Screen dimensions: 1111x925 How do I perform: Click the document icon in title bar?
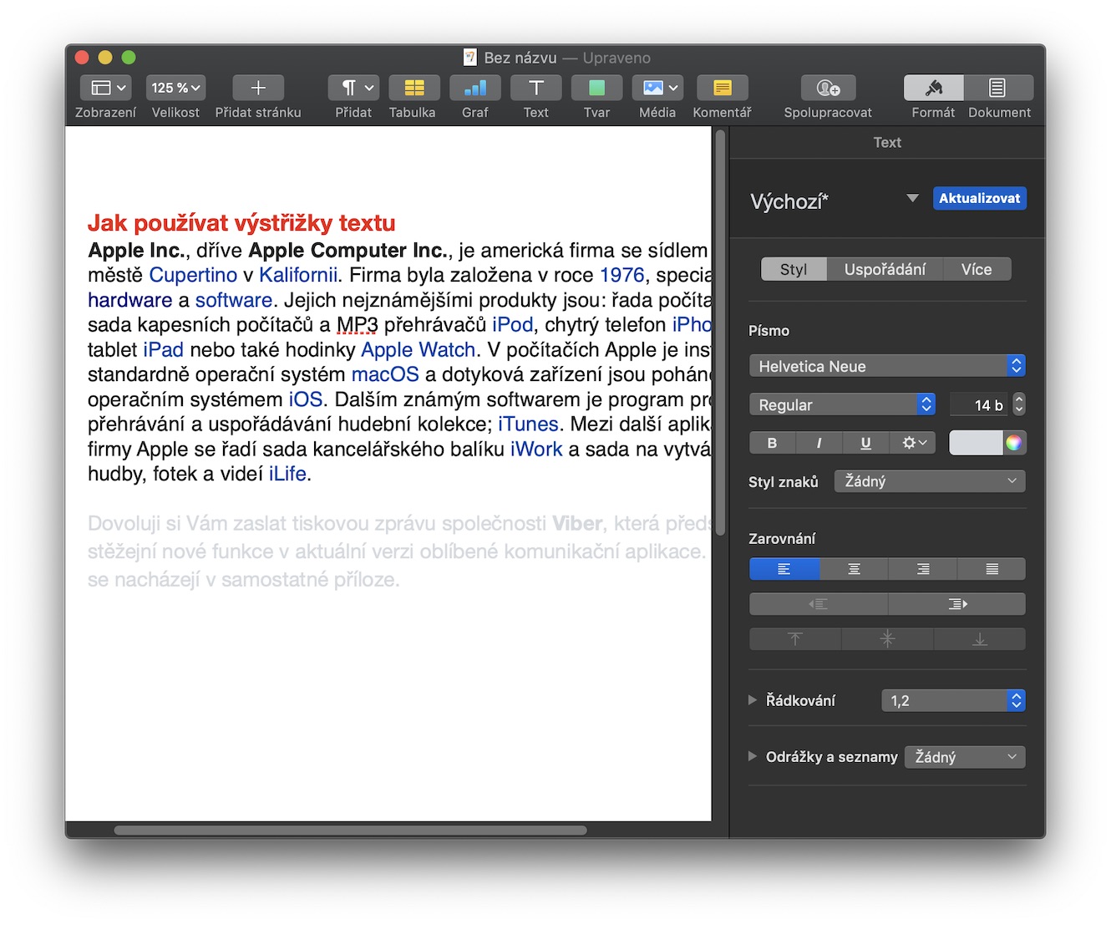470,57
